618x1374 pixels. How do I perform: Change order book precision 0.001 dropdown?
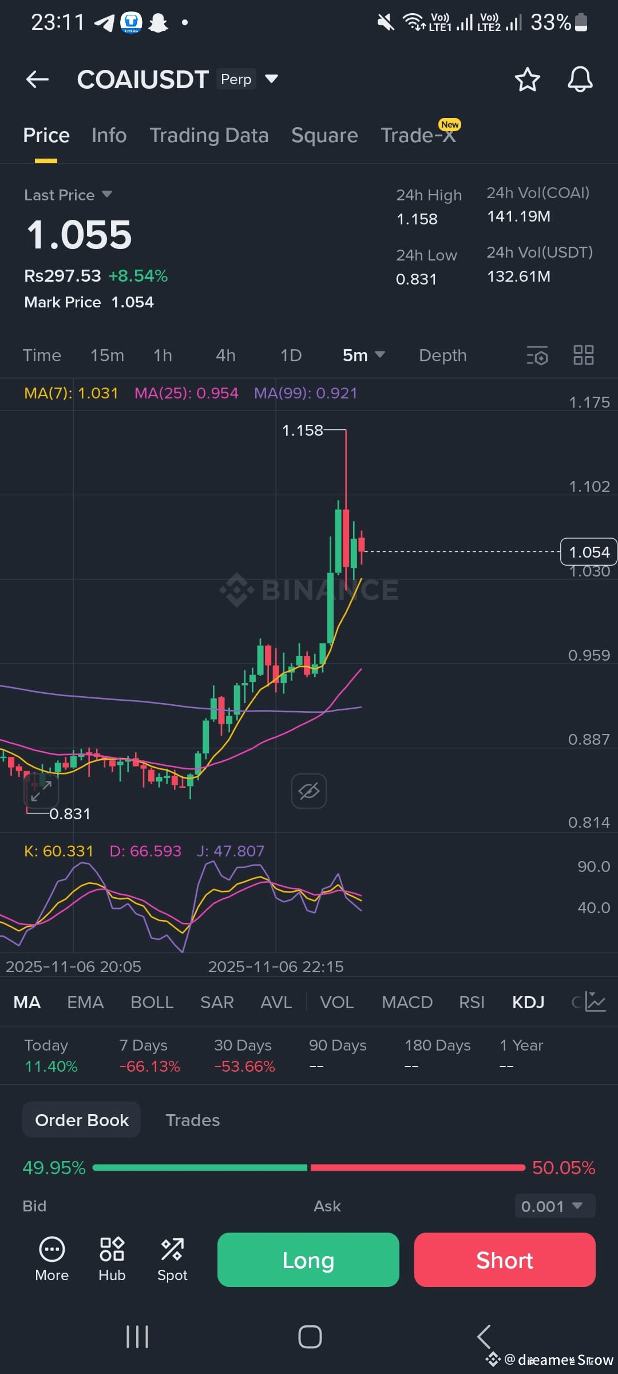point(554,1206)
